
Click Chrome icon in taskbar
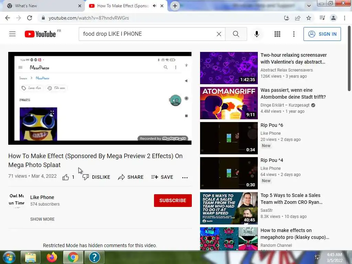point(73,257)
